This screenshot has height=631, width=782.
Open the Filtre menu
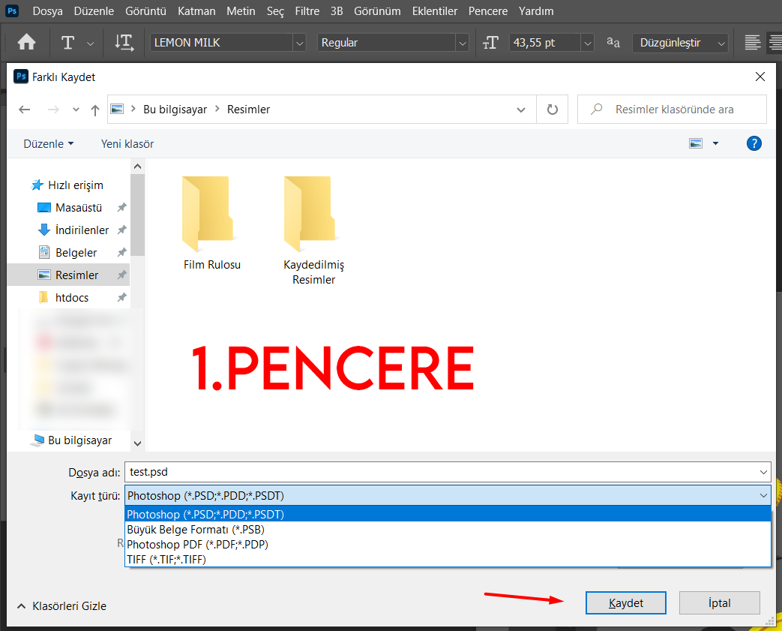pyautogui.click(x=307, y=11)
